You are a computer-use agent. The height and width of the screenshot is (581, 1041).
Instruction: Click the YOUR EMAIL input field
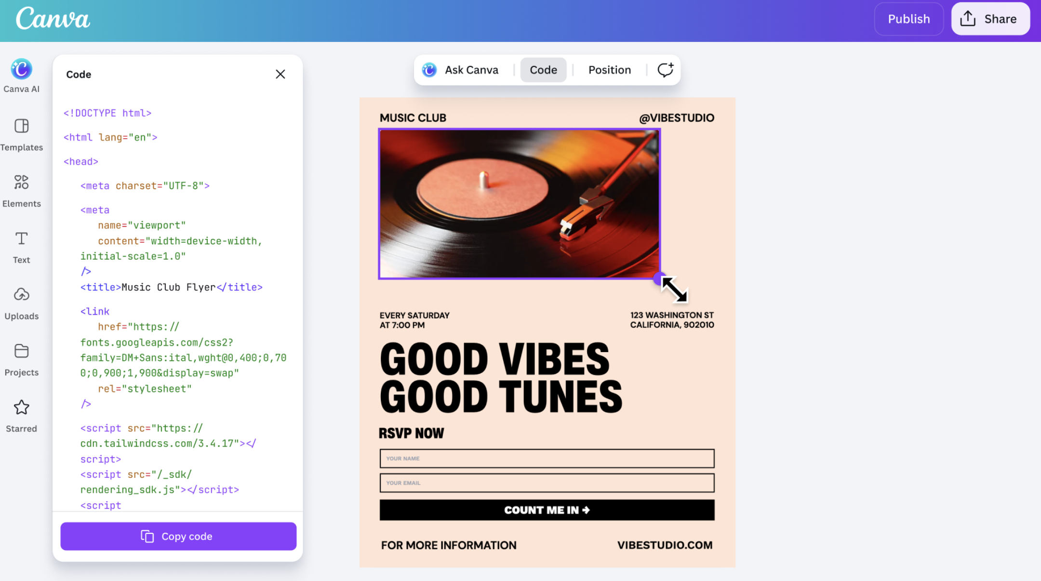pyautogui.click(x=547, y=483)
